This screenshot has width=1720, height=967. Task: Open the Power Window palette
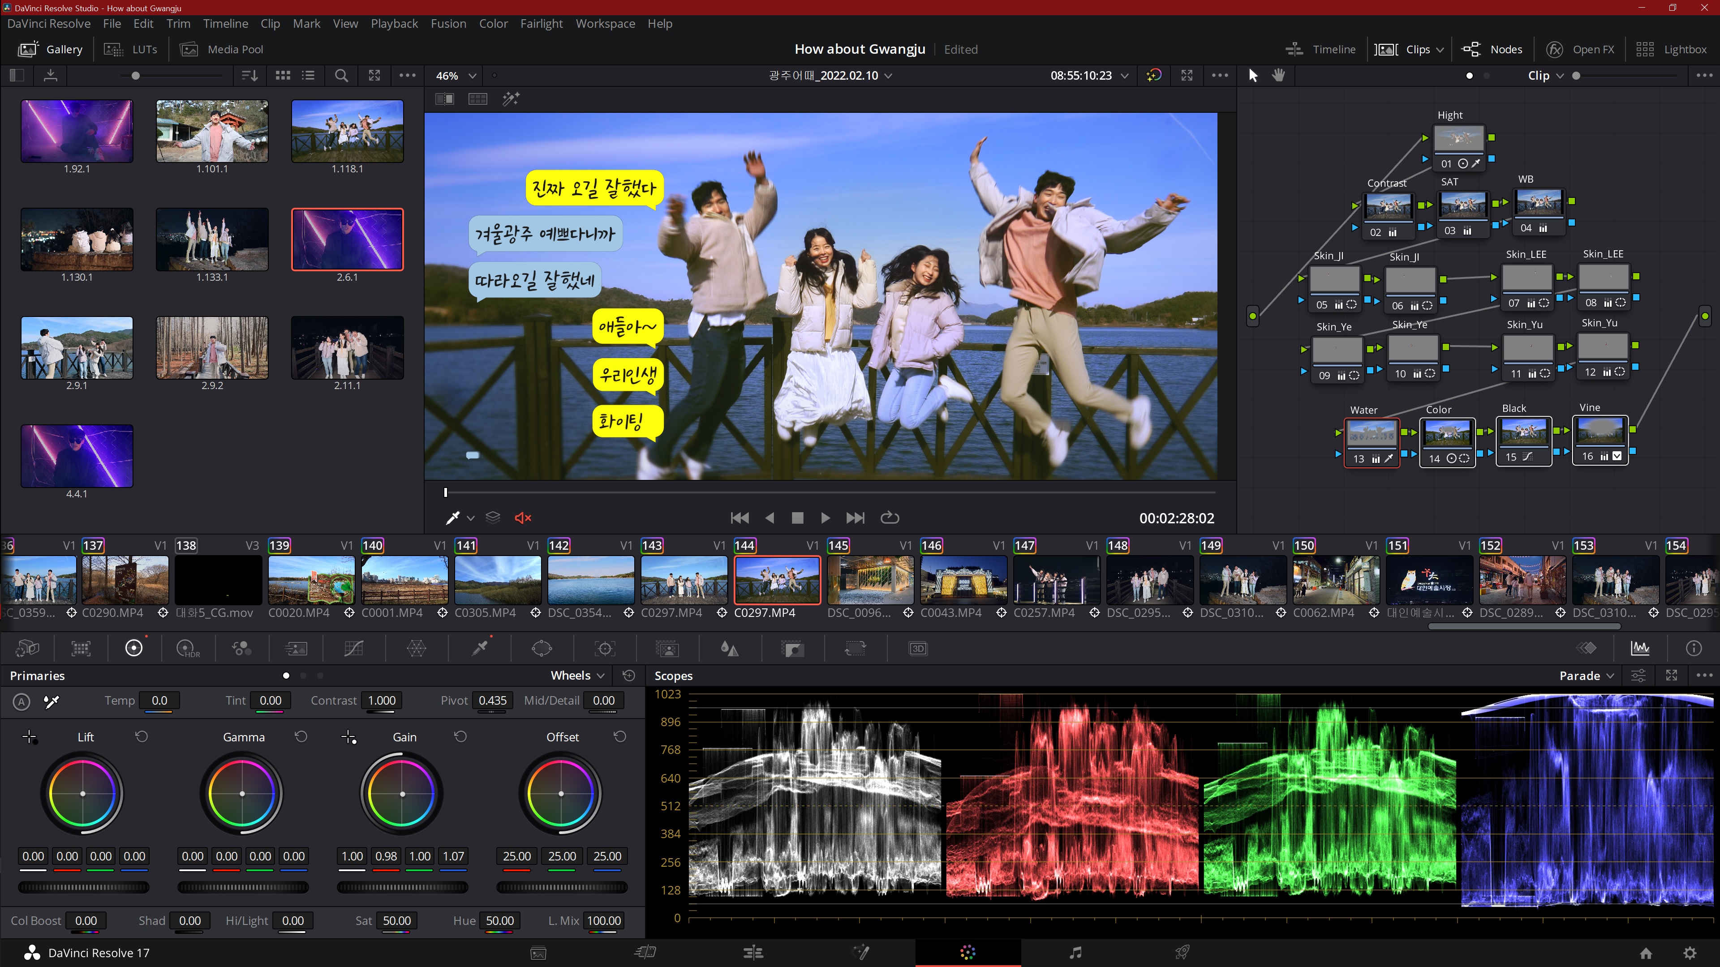point(542,648)
